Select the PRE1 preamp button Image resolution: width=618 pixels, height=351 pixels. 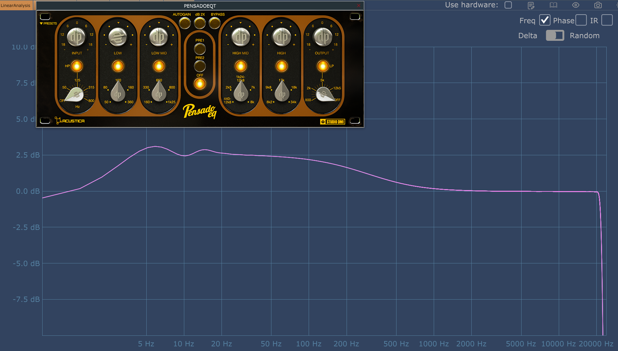coord(200,49)
